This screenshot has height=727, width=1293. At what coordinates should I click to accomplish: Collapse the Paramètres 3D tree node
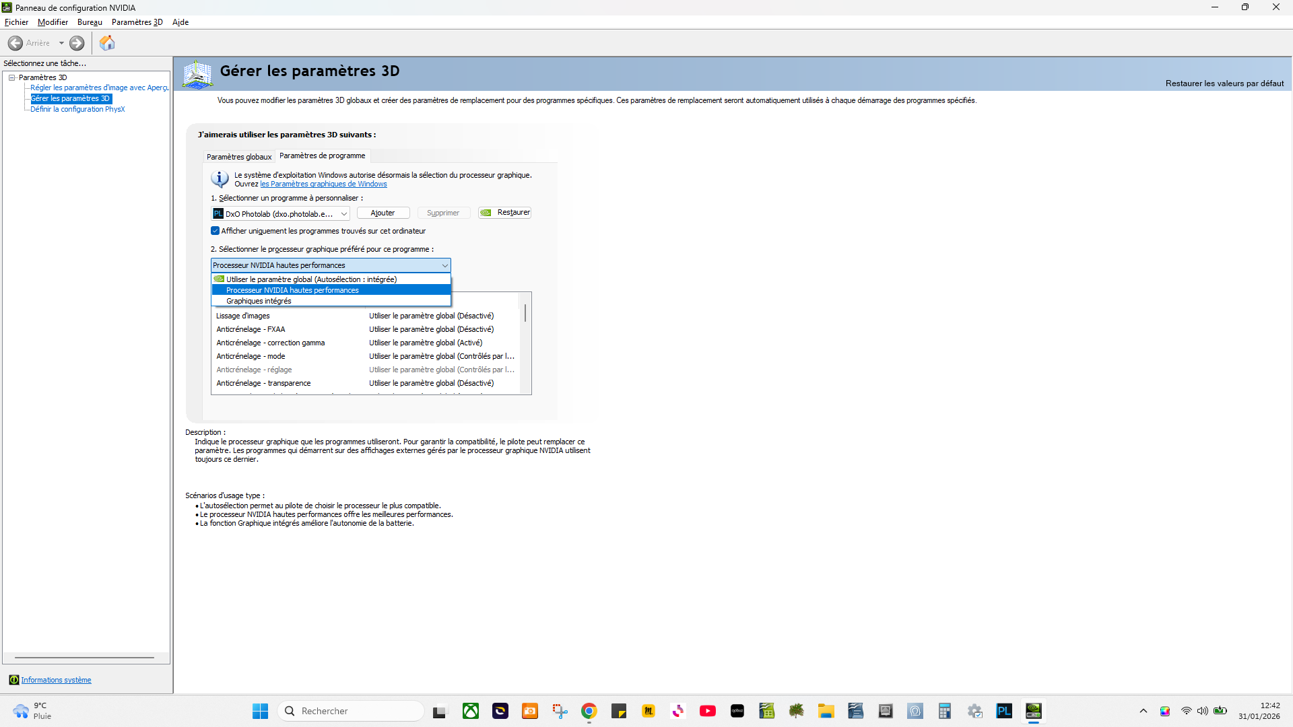point(12,77)
